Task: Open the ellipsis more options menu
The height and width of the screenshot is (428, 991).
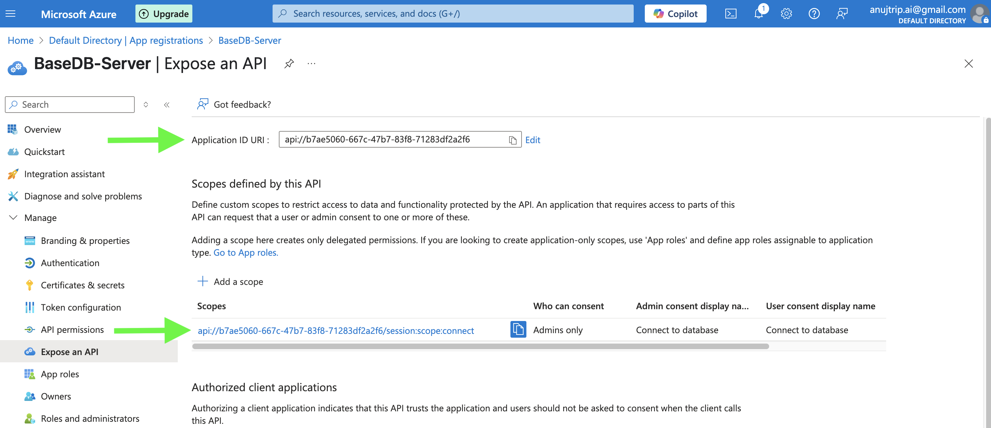Action: tap(311, 64)
